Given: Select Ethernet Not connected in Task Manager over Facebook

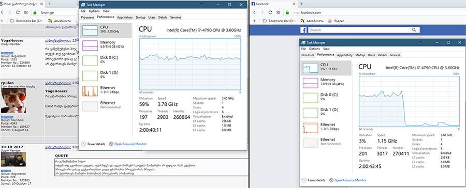Looking at the screenshot, I should [x=326, y=143].
